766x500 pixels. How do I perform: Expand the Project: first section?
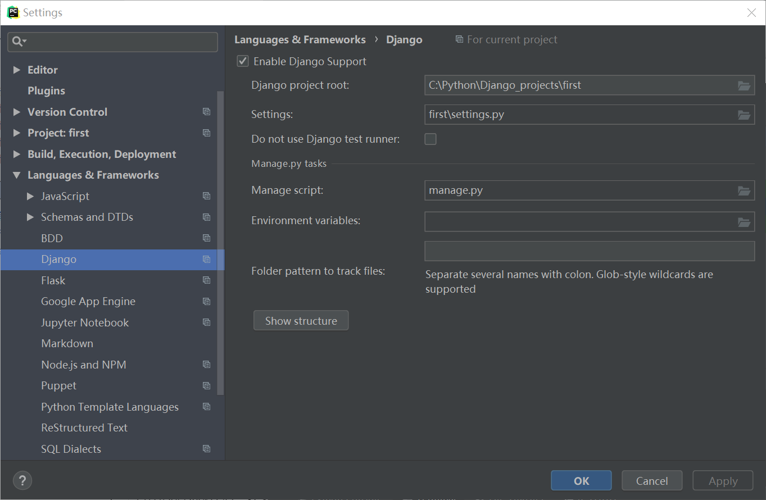[x=17, y=133]
